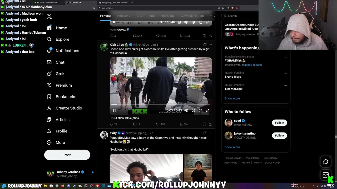Switch to the Ape Gang tab
Screen dimensions: 337x189
pyautogui.click(x=168, y=16)
